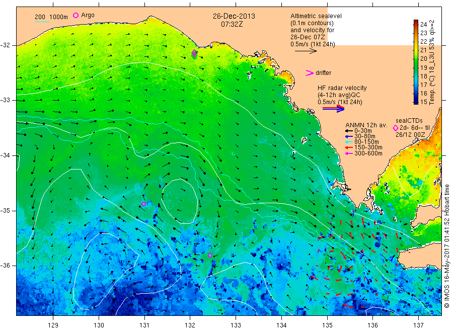Click the 133 longitude axis label

click(x=236, y=325)
